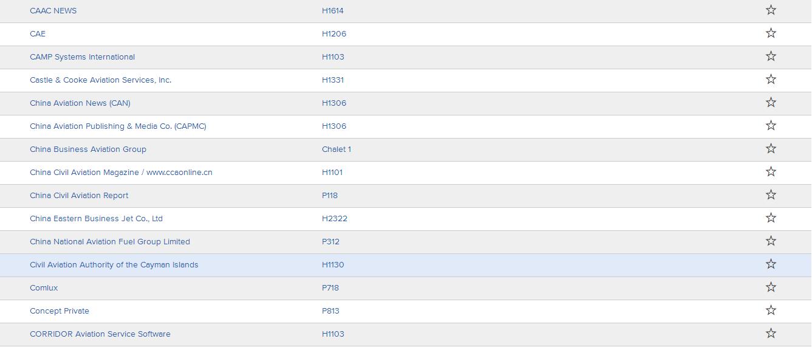Open the CAAC NEWS exhibitor link
Viewport: 812px width, 347px height.
[x=53, y=11]
